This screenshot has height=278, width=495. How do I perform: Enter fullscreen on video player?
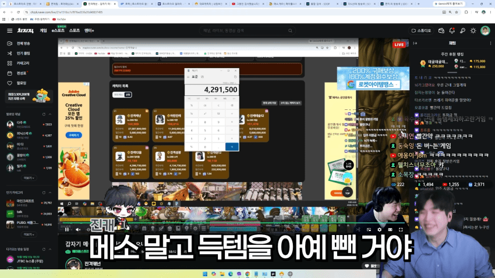click(x=401, y=230)
